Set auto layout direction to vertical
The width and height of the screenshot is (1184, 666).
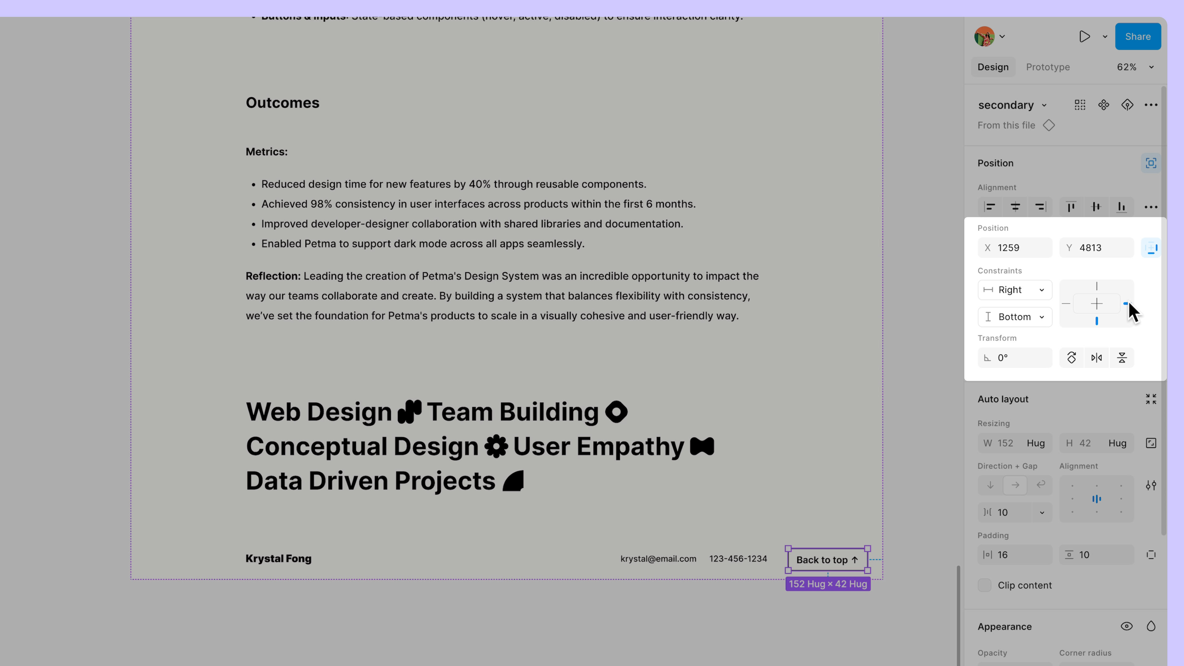pyautogui.click(x=990, y=485)
